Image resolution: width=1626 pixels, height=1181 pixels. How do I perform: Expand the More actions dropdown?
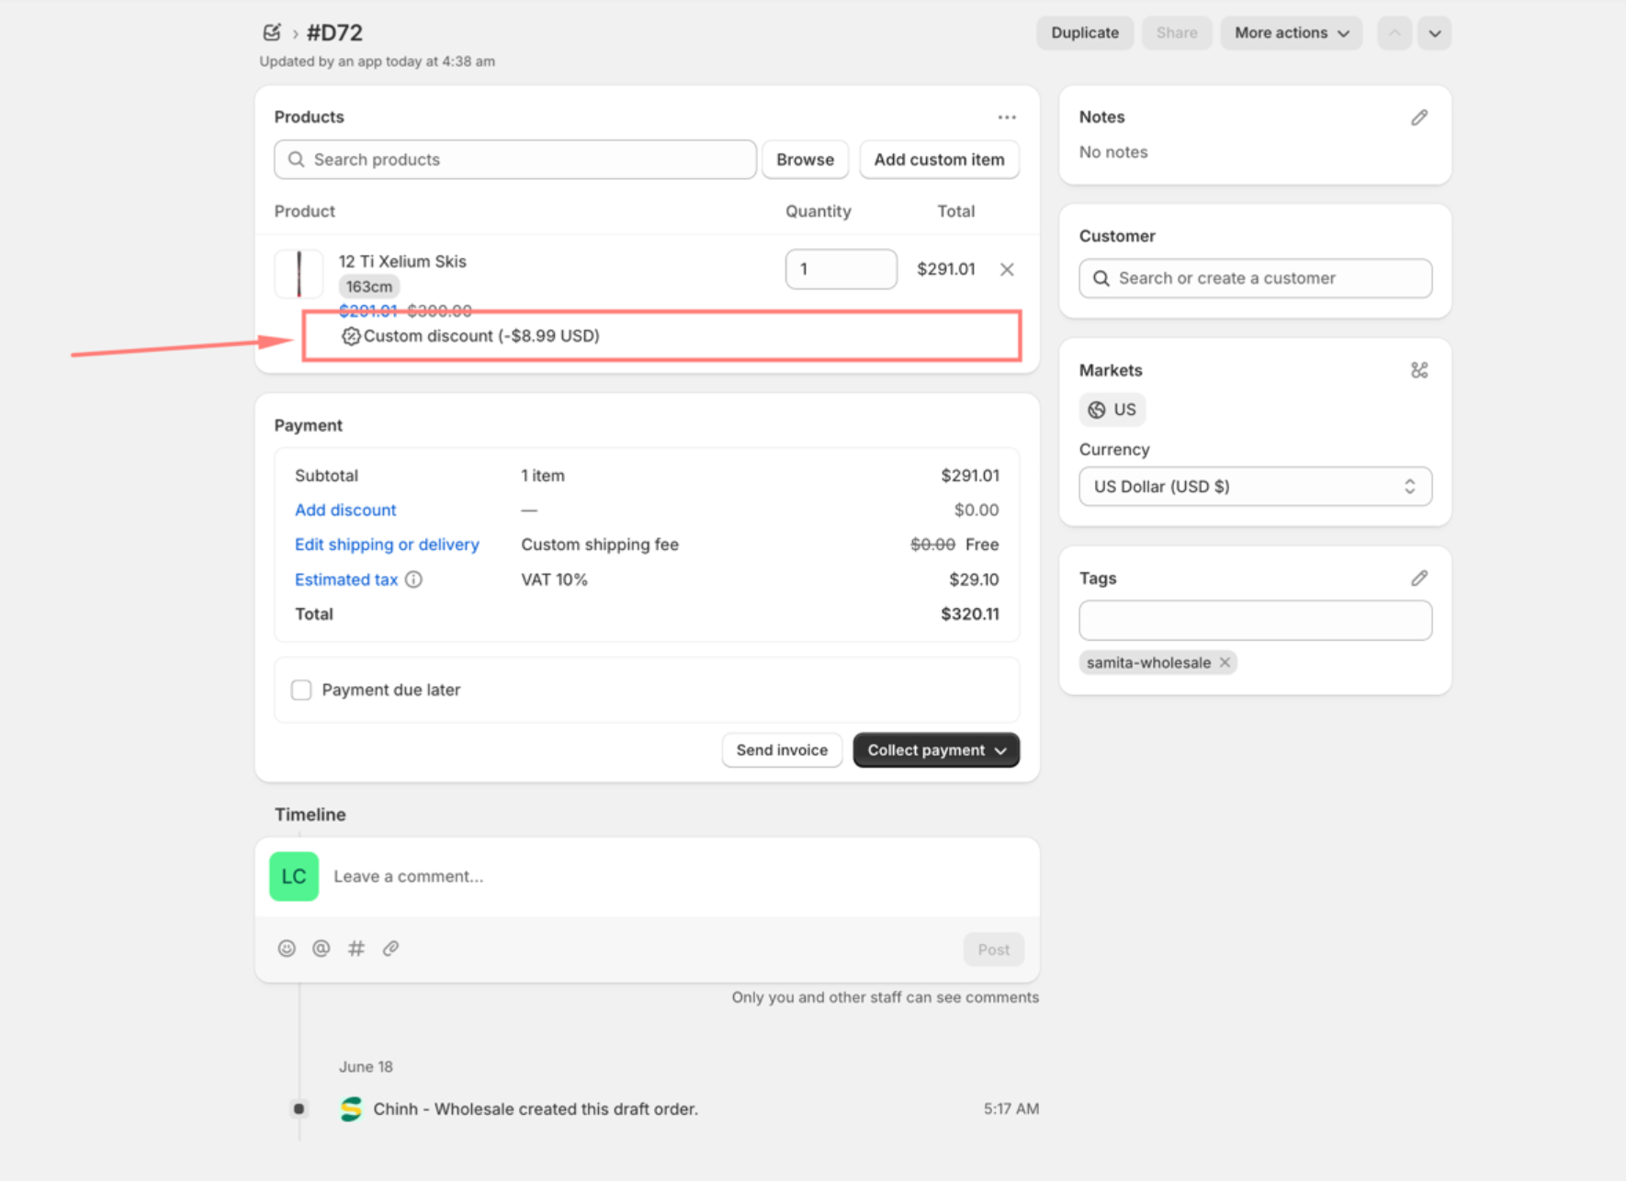tap(1291, 33)
